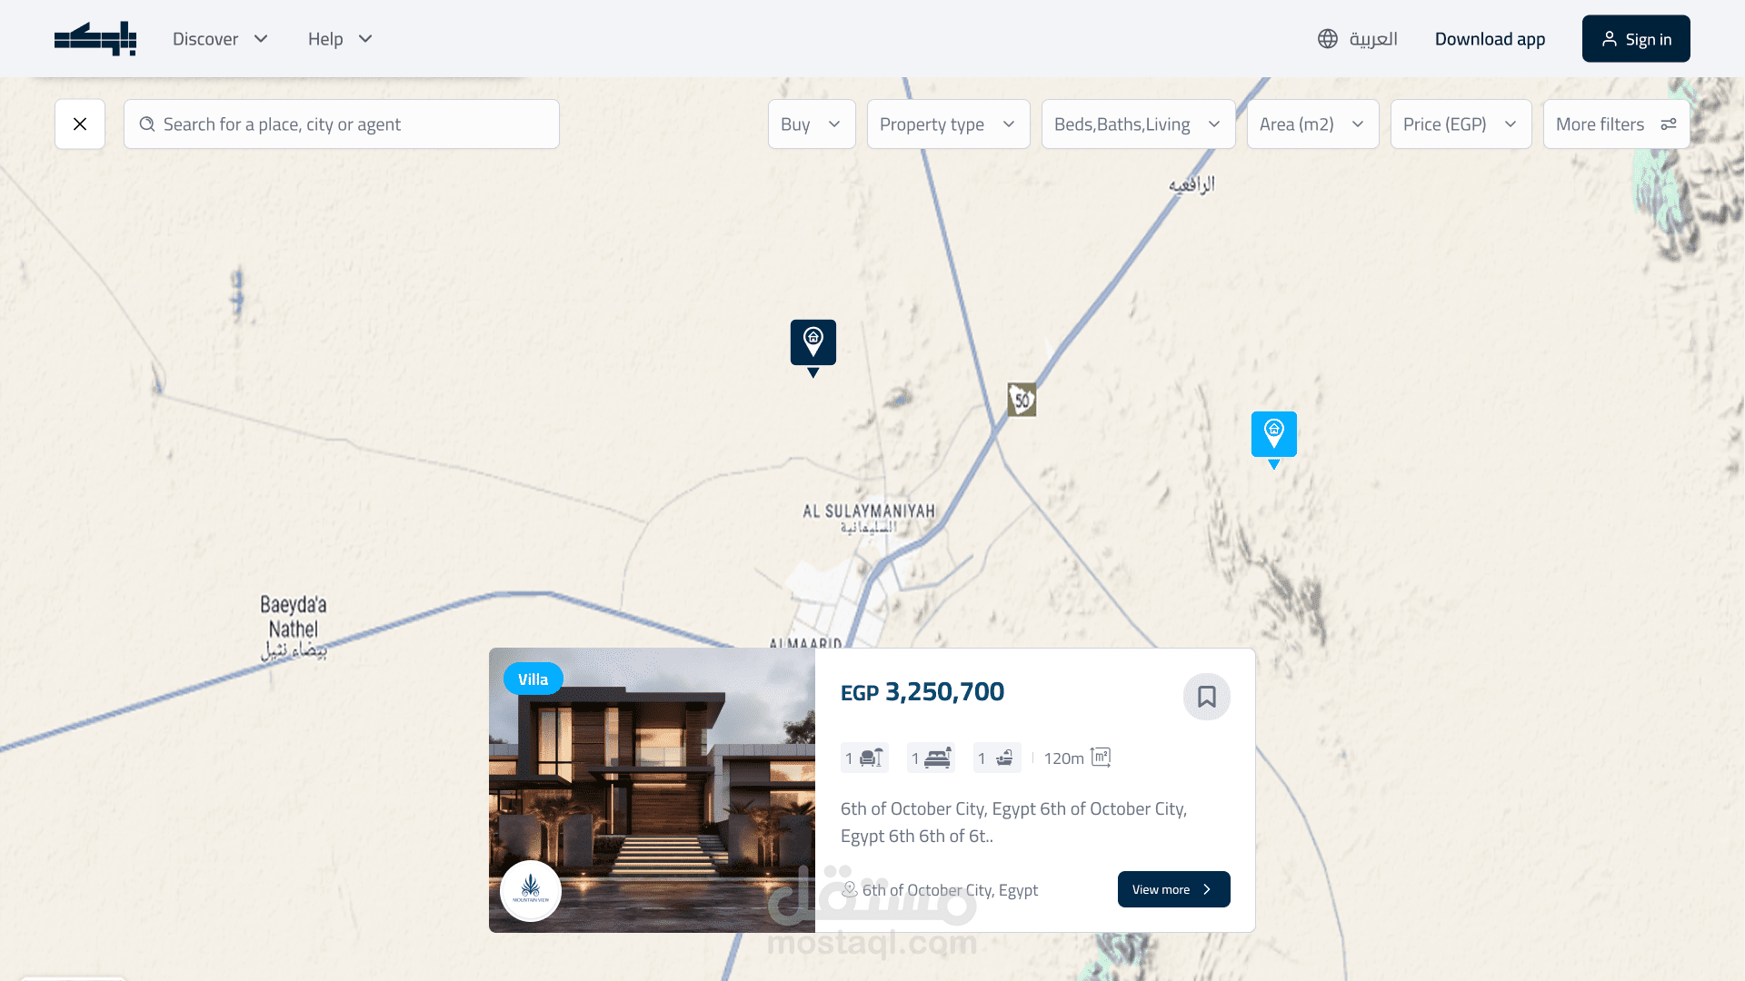Click the dark navy property map pin
1745x981 pixels.
click(813, 343)
